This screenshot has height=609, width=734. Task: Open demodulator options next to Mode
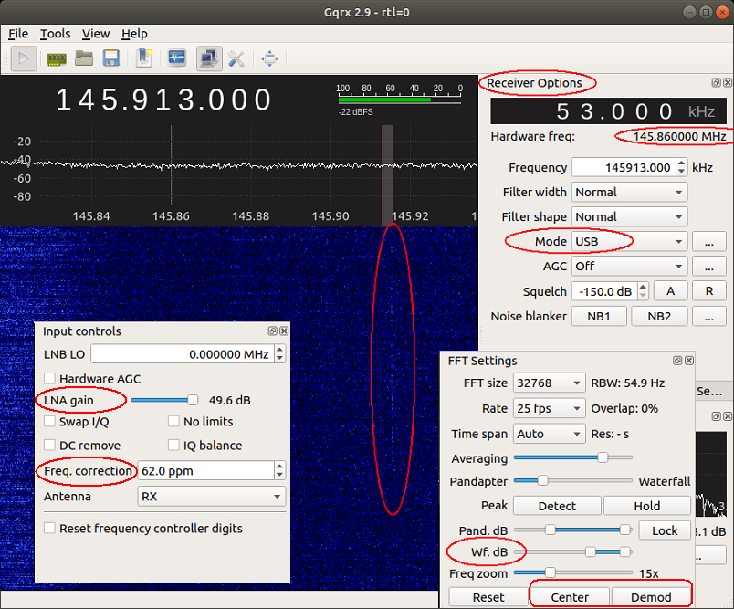point(709,242)
